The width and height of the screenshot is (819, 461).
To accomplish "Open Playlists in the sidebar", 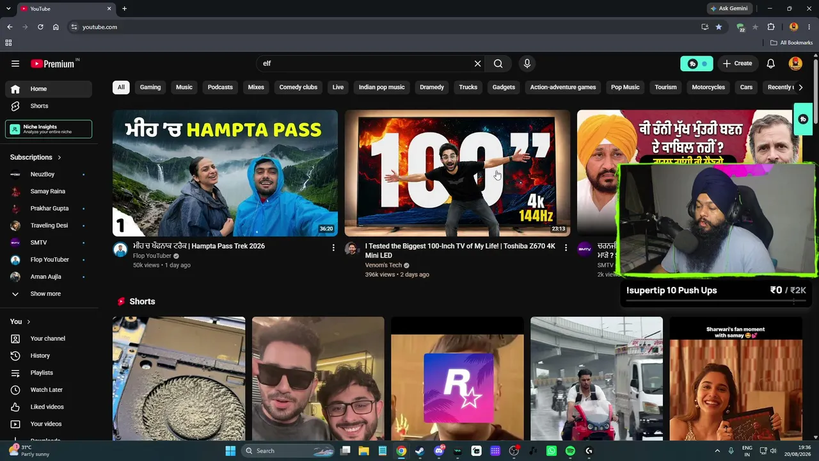I will (x=49, y=373).
